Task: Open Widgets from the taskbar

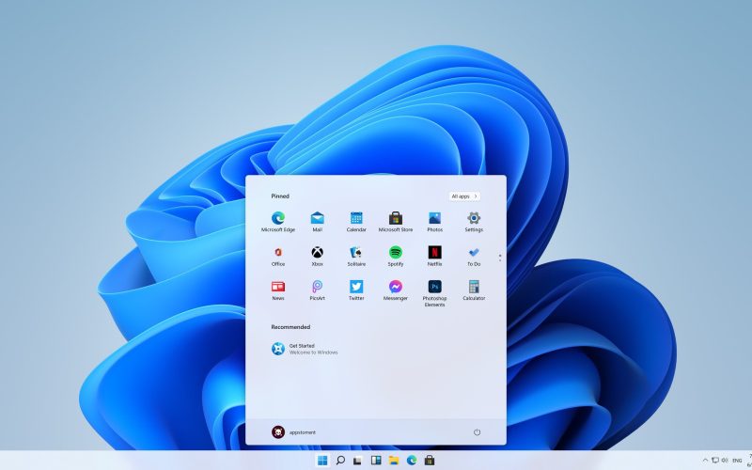Action: [x=376, y=461]
